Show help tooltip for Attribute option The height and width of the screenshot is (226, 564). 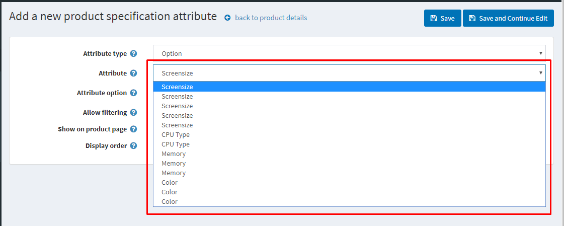click(133, 93)
